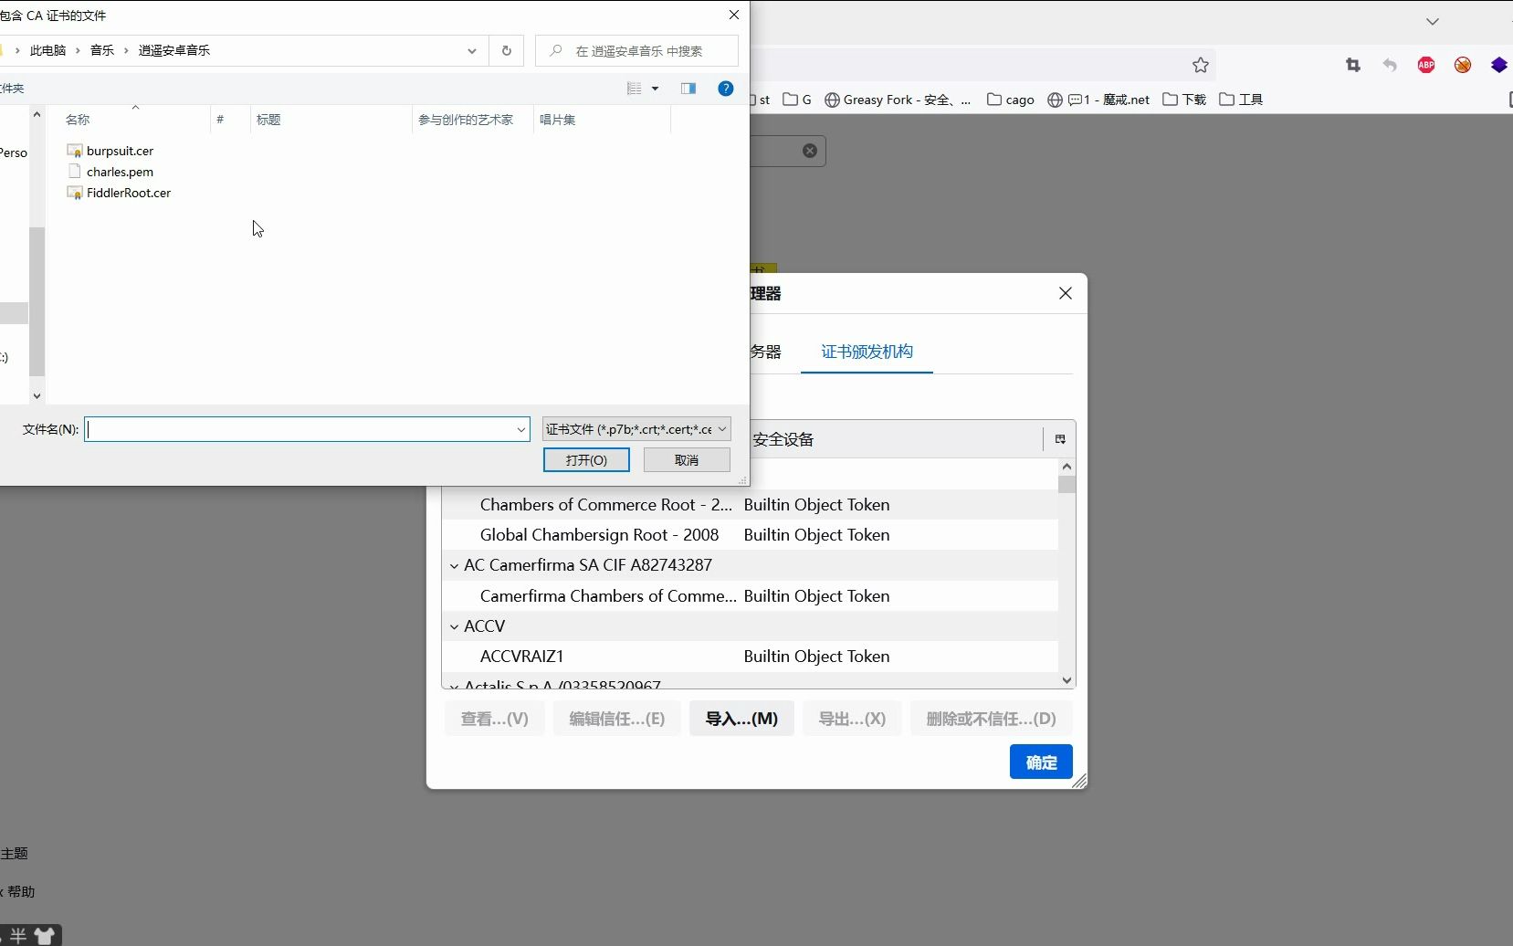
Task: Expand the view options dropdown arrow
Action: click(655, 89)
